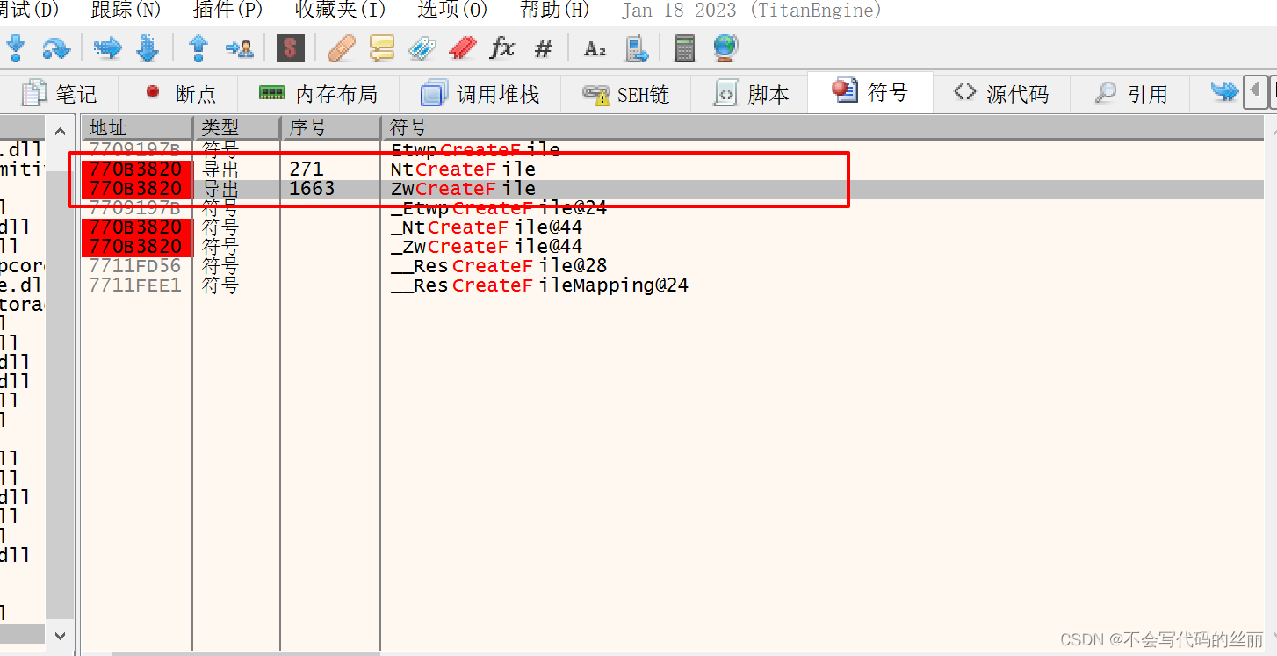1277x656 pixels.
Task: Select the EtwpCreateFile symbol row
Action: 672,149
